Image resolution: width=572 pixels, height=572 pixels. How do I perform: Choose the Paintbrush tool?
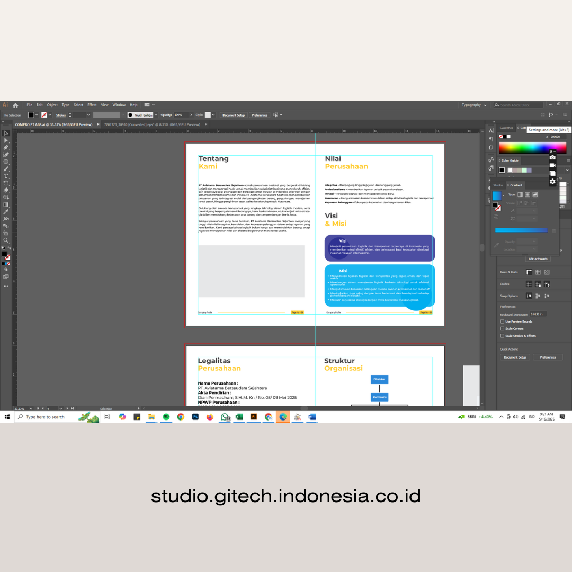click(x=6, y=168)
